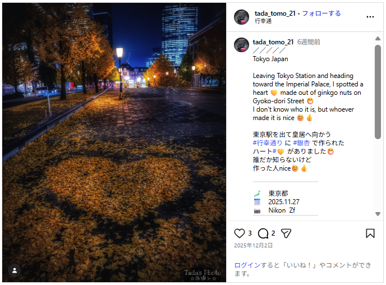Share post using paper plane icon
386x285 pixels.
(x=286, y=233)
